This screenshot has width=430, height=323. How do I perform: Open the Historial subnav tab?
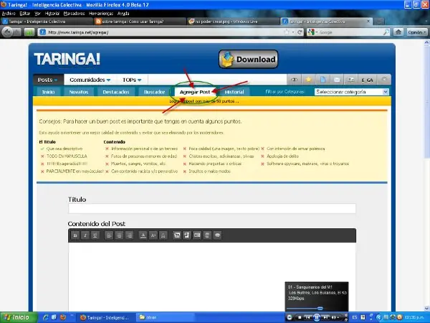click(x=234, y=92)
